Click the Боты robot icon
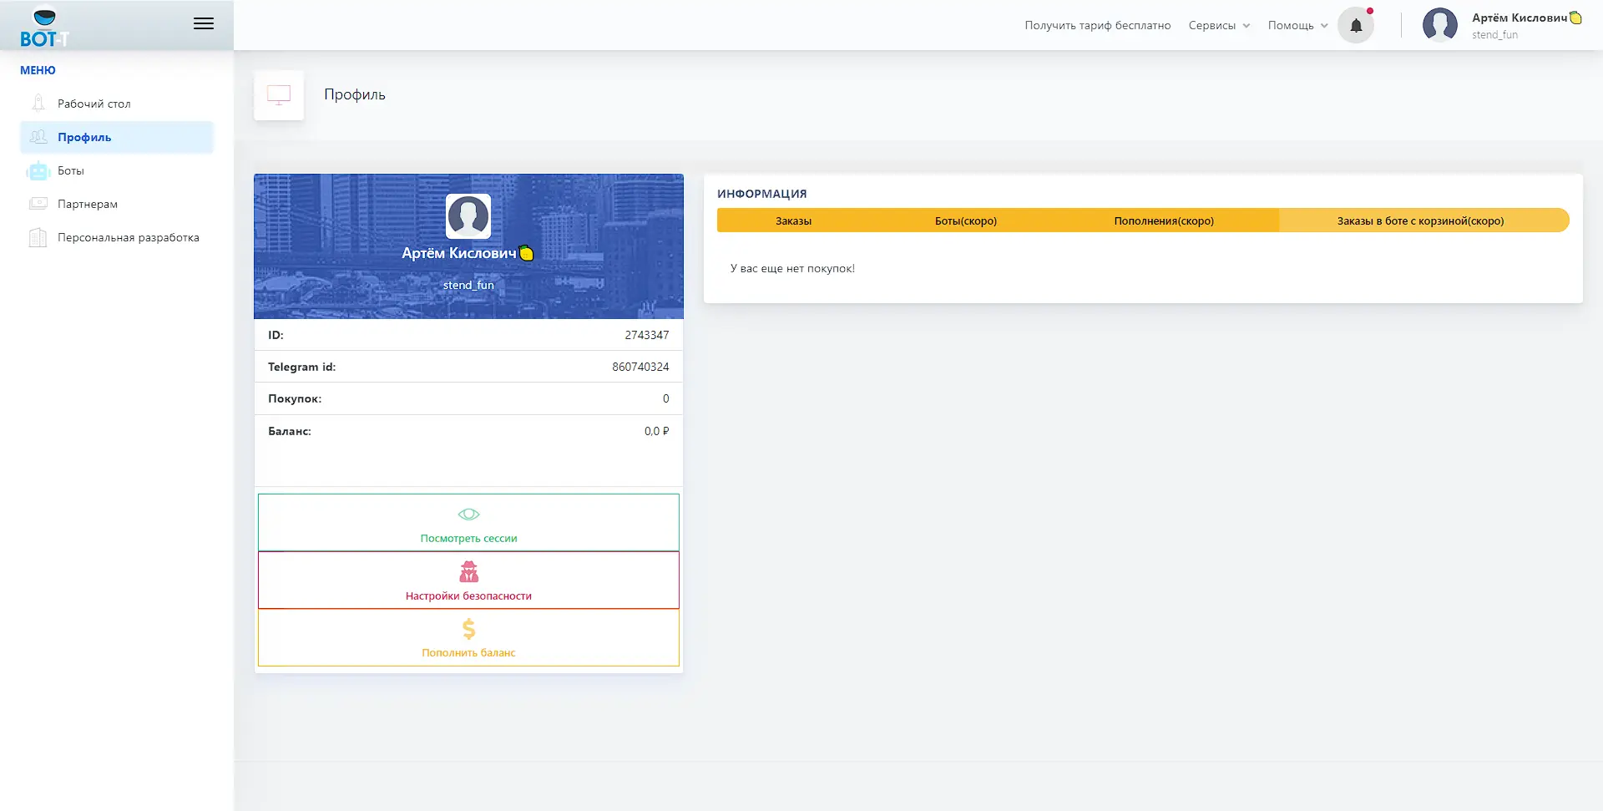 [38, 170]
